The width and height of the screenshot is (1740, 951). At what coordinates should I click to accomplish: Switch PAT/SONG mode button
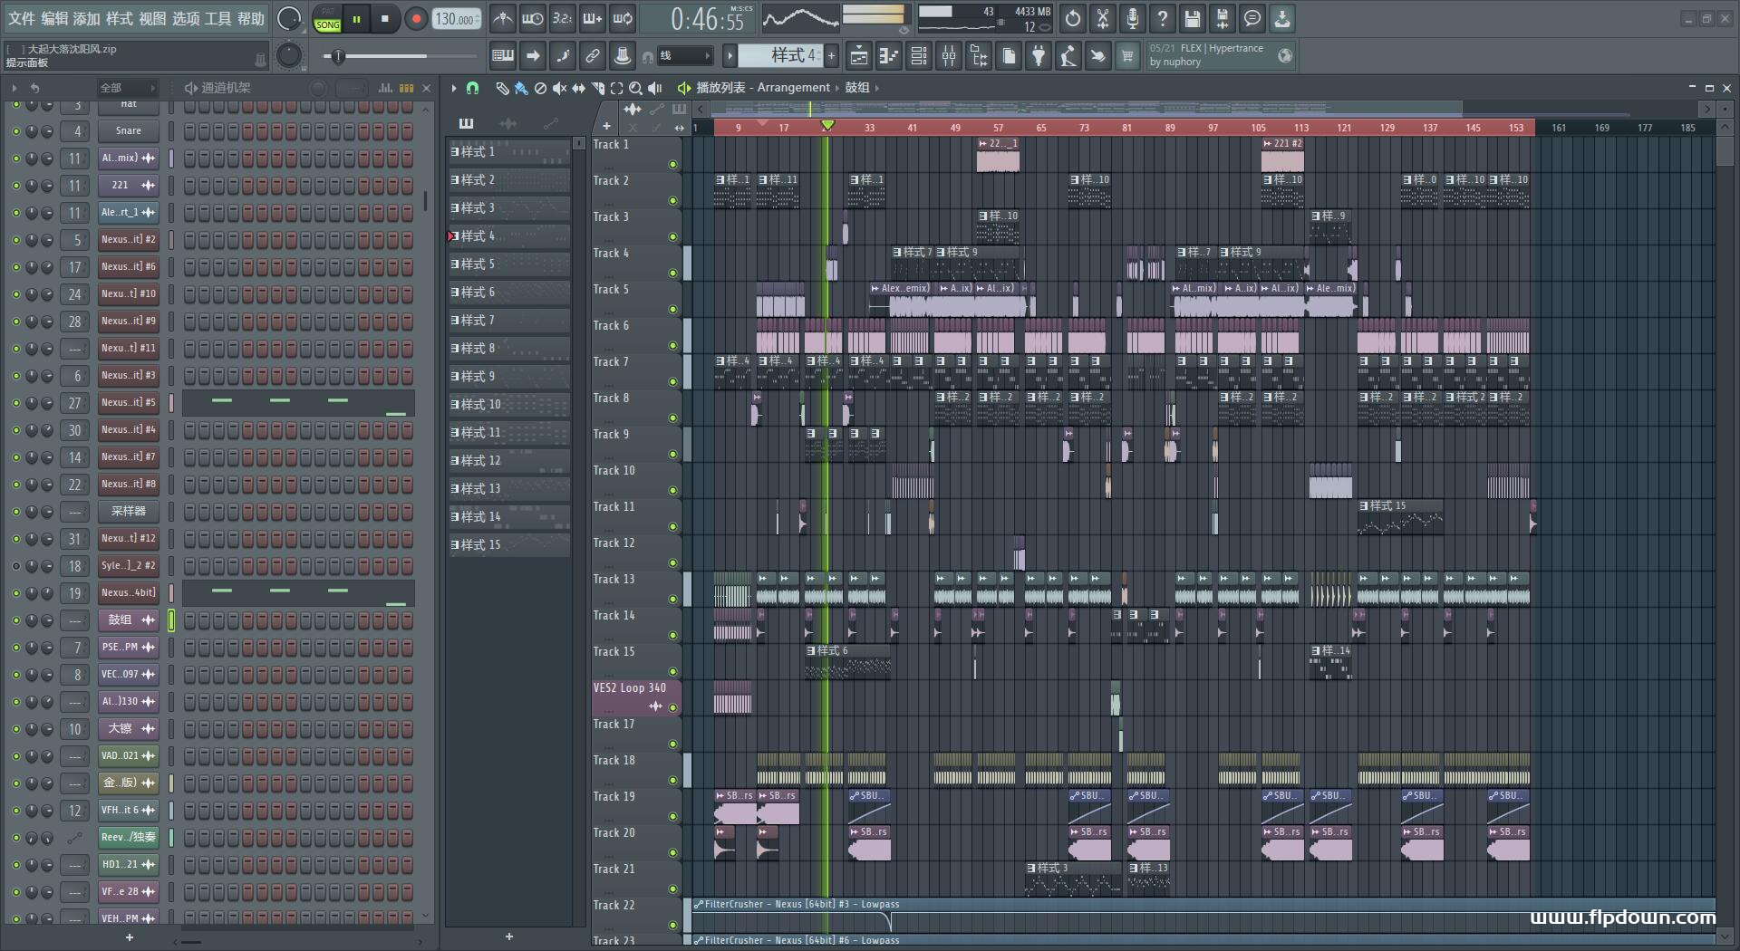tap(328, 19)
